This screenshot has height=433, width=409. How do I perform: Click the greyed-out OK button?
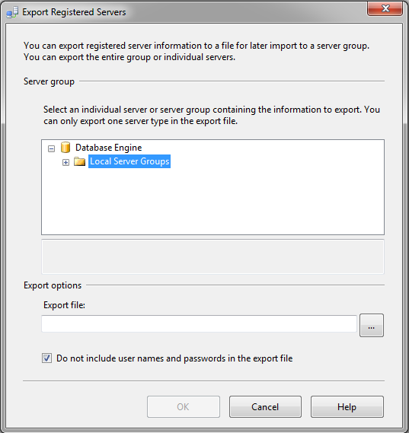point(184,407)
